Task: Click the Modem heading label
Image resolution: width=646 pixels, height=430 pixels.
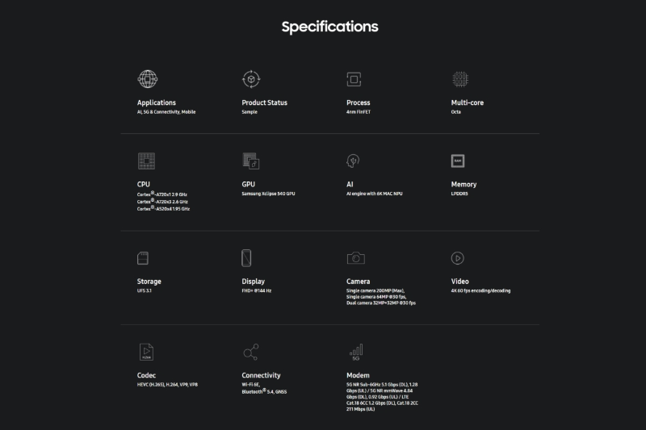Action: [358, 375]
